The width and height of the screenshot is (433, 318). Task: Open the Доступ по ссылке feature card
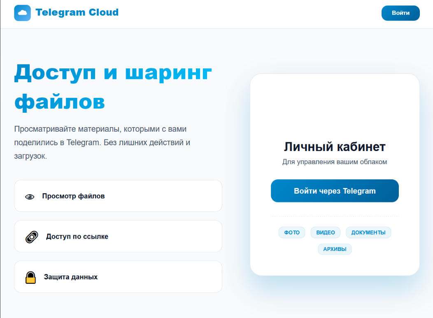(118, 236)
